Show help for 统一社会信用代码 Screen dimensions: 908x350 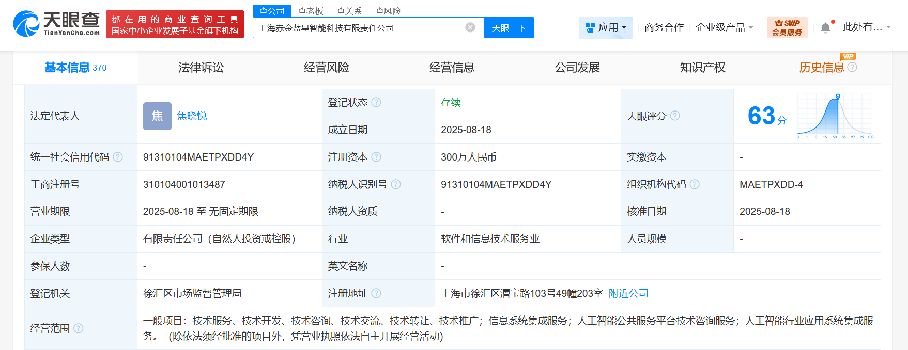pos(118,157)
